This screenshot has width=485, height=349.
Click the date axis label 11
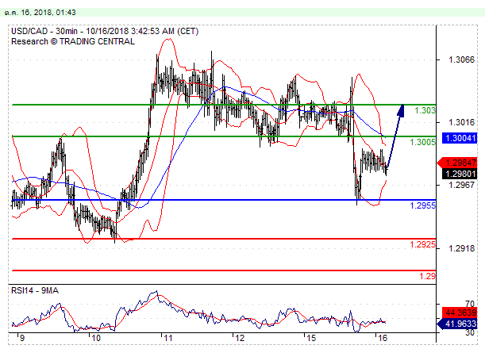coord(167,338)
